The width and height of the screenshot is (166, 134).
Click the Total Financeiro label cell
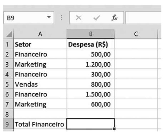[x=40, y=124]
